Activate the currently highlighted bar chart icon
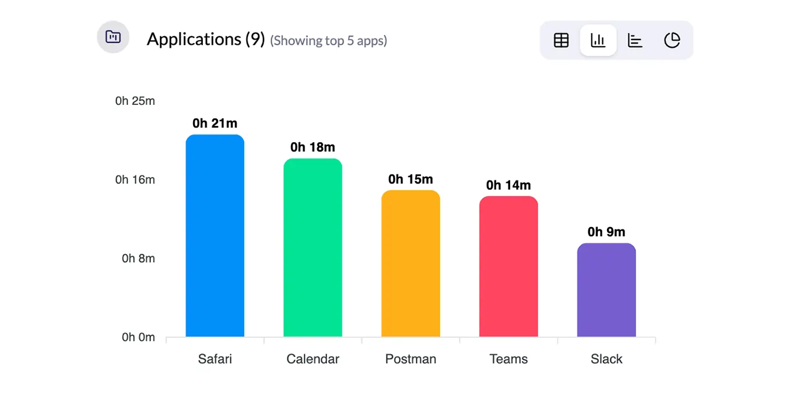The image size is (793, 396). point(598,40)
